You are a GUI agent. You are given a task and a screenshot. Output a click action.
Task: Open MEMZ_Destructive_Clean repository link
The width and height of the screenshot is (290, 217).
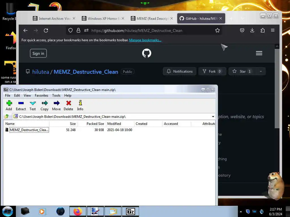point(86,72)
